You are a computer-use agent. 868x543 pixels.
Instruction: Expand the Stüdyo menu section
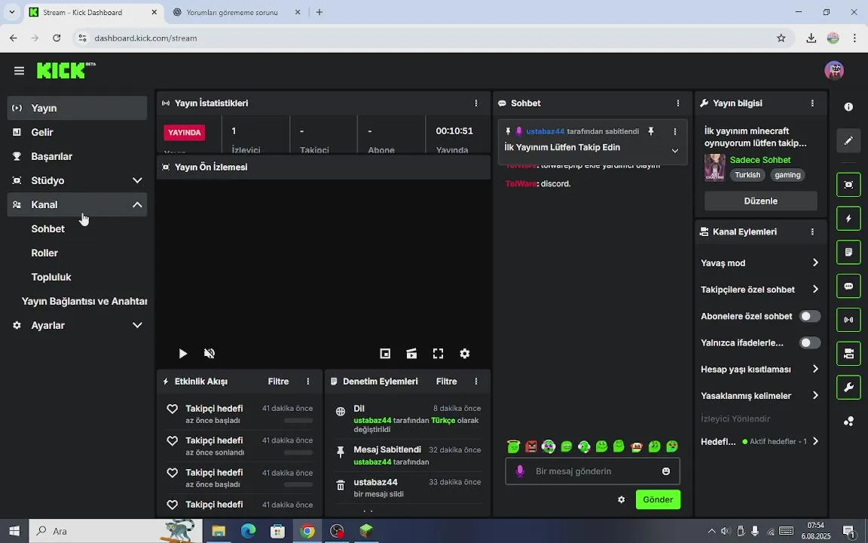(77, 181)
